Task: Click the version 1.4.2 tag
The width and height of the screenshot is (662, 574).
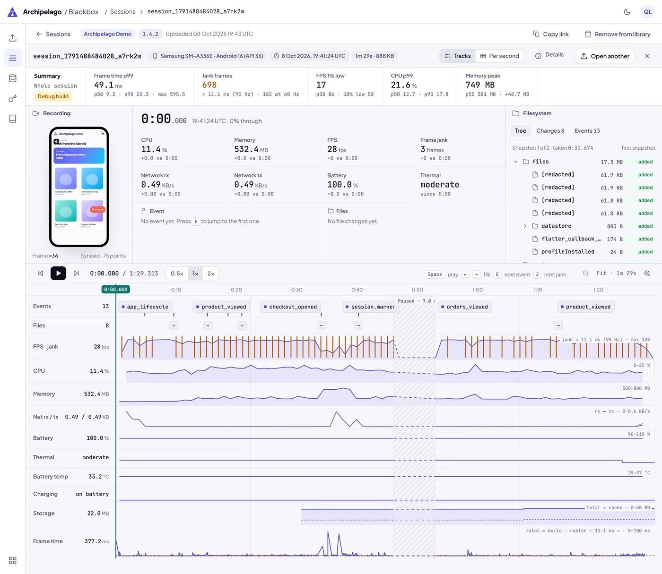Action: coord(150,34)
